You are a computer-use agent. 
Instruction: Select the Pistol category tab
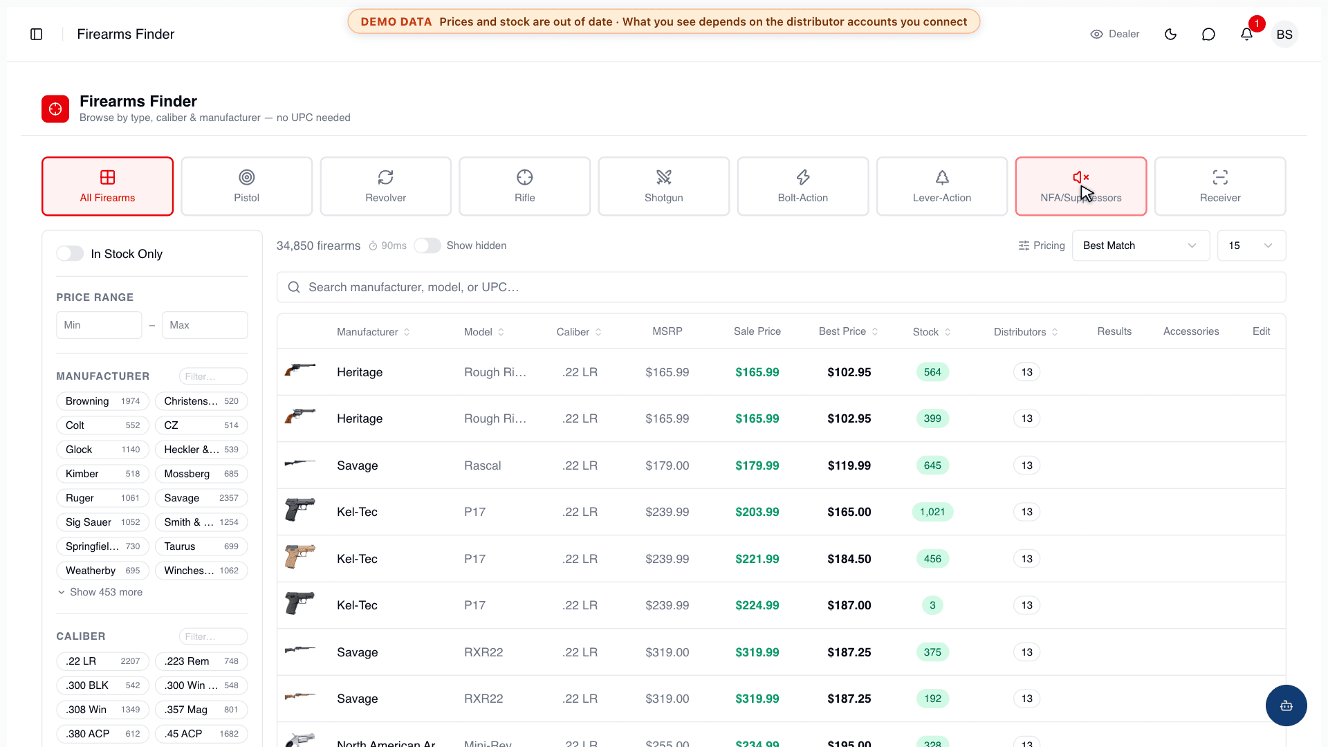coord(246,186)
